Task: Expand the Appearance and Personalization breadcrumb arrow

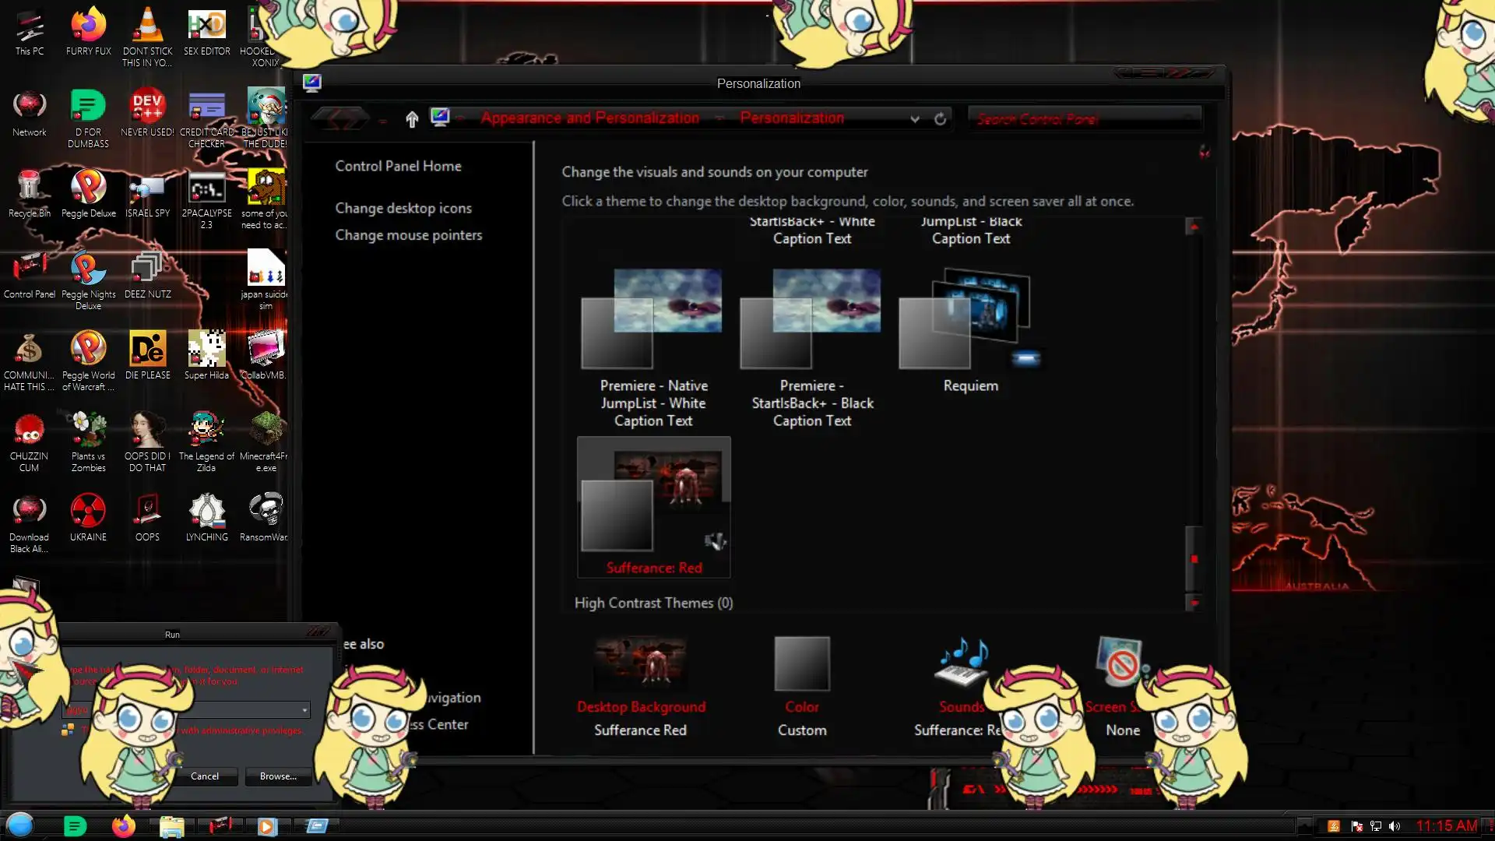Action: tap(719, 118)
